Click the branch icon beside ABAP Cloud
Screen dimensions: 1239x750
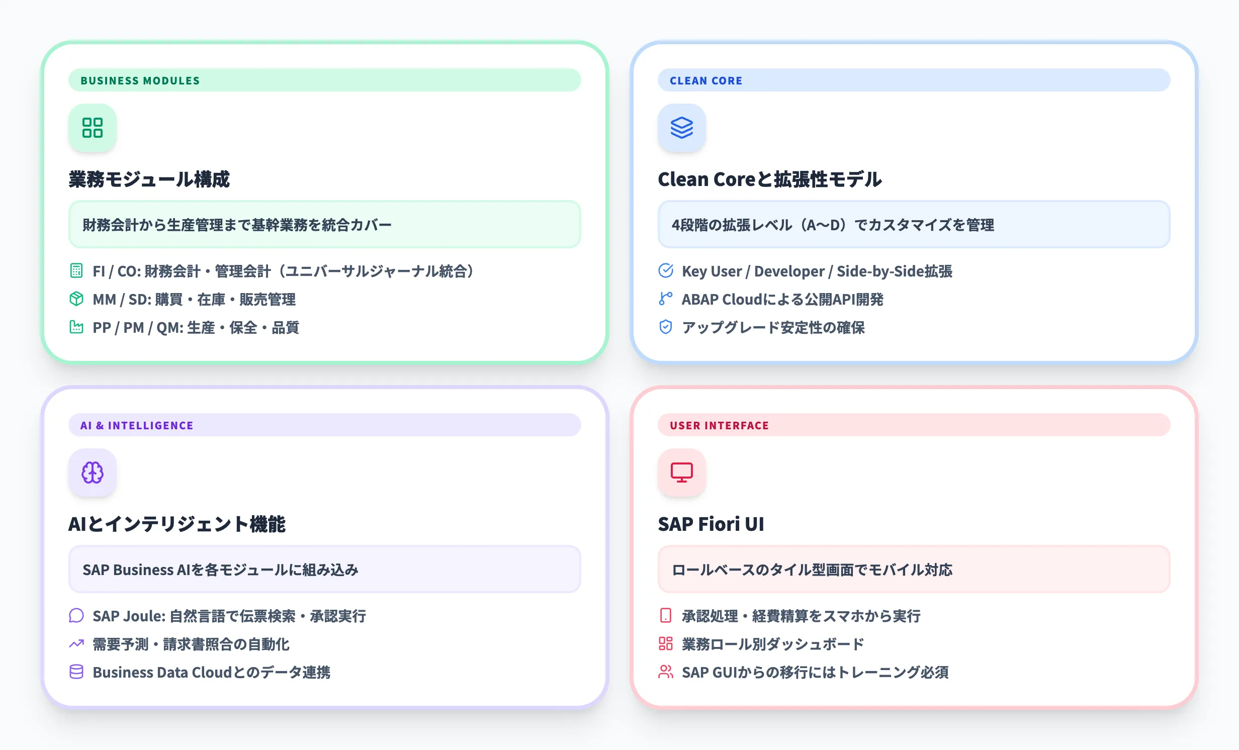click(x=666, y=299)
